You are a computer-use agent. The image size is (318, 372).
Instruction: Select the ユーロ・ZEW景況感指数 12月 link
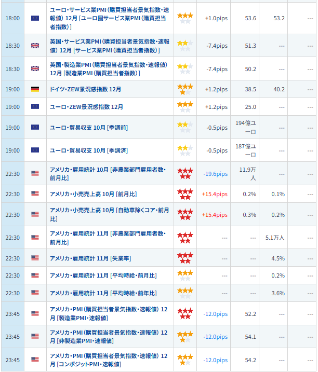pos(86,107)
